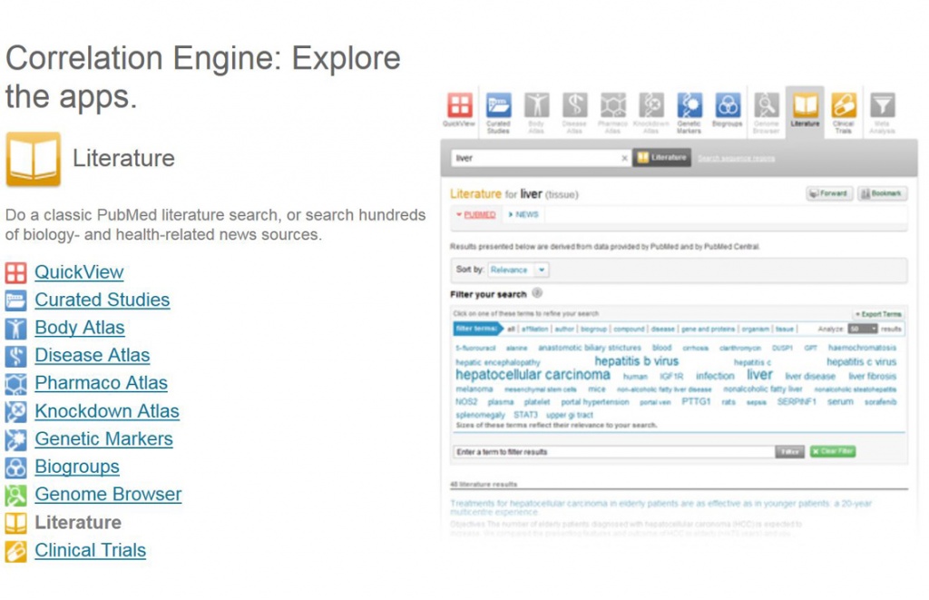
Task: Refine by 'PTTG1' term
Action: click(696, 402)
